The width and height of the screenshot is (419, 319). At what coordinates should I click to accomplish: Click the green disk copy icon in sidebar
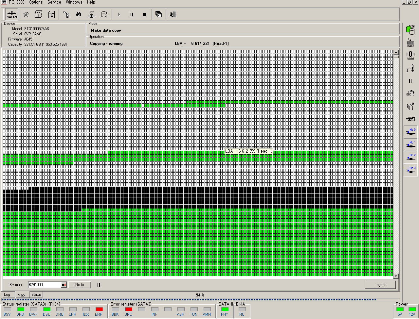click(x=410, y=29)
